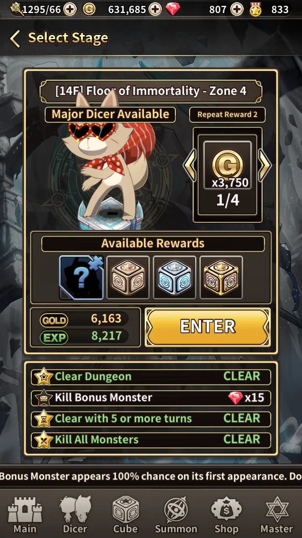The height and width of the screenshot is (538, 302).
Task: Tap the back arrow beside Select Stage
Action: pyautogui.click(x=15, y=39)
